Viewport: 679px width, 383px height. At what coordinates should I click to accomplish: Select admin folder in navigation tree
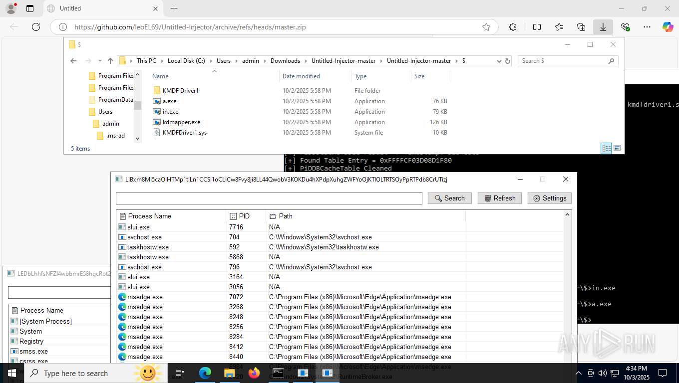click(106, 124)
